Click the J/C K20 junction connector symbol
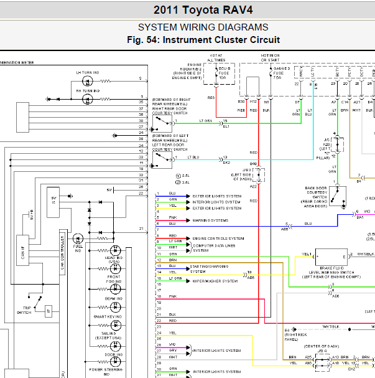 pyautogui.click(x=338, y=144)
